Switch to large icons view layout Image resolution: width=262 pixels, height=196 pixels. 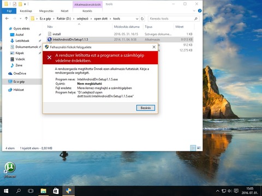[x=199, y=148]
